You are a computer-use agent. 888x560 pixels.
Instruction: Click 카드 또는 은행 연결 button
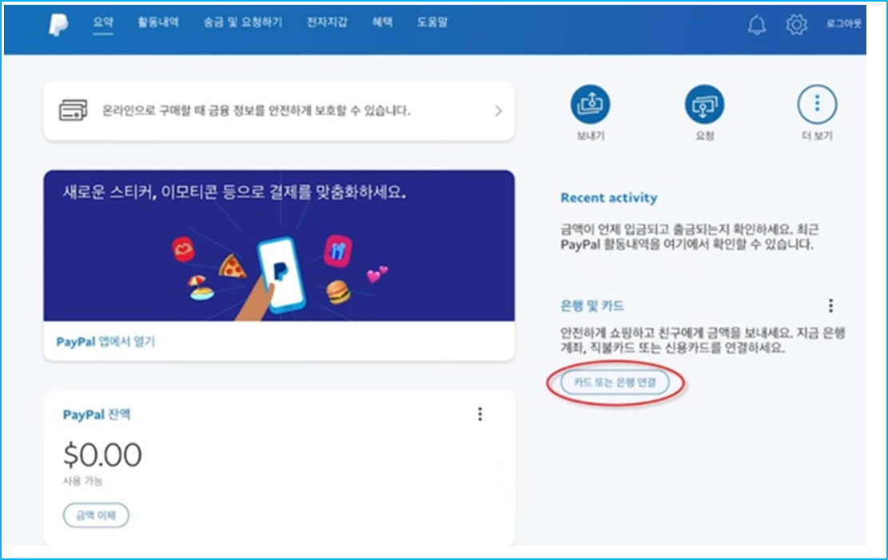point(615,382)
